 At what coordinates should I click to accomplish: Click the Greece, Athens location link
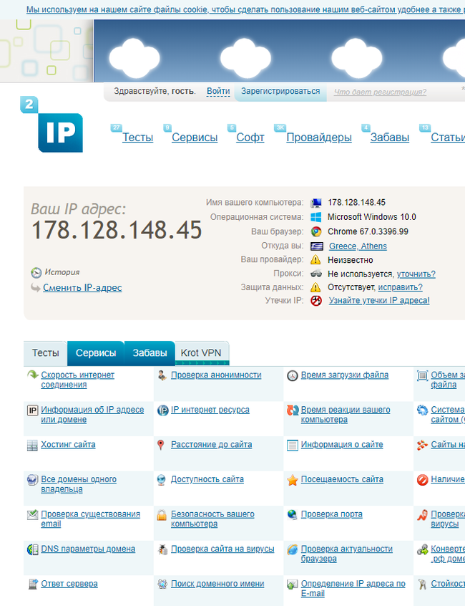(358, 246)
